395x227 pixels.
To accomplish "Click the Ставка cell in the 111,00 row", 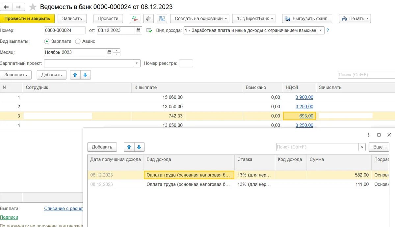I will point(254,184).
